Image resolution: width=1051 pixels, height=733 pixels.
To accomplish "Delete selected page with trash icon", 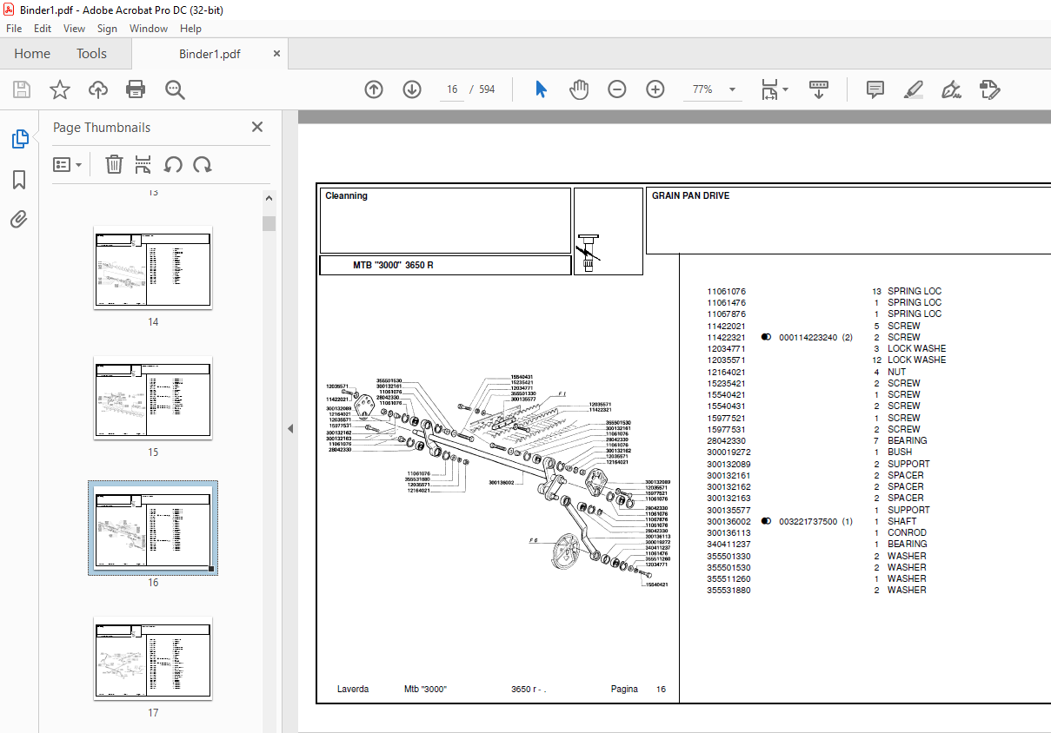I will [x=114, y=164].
